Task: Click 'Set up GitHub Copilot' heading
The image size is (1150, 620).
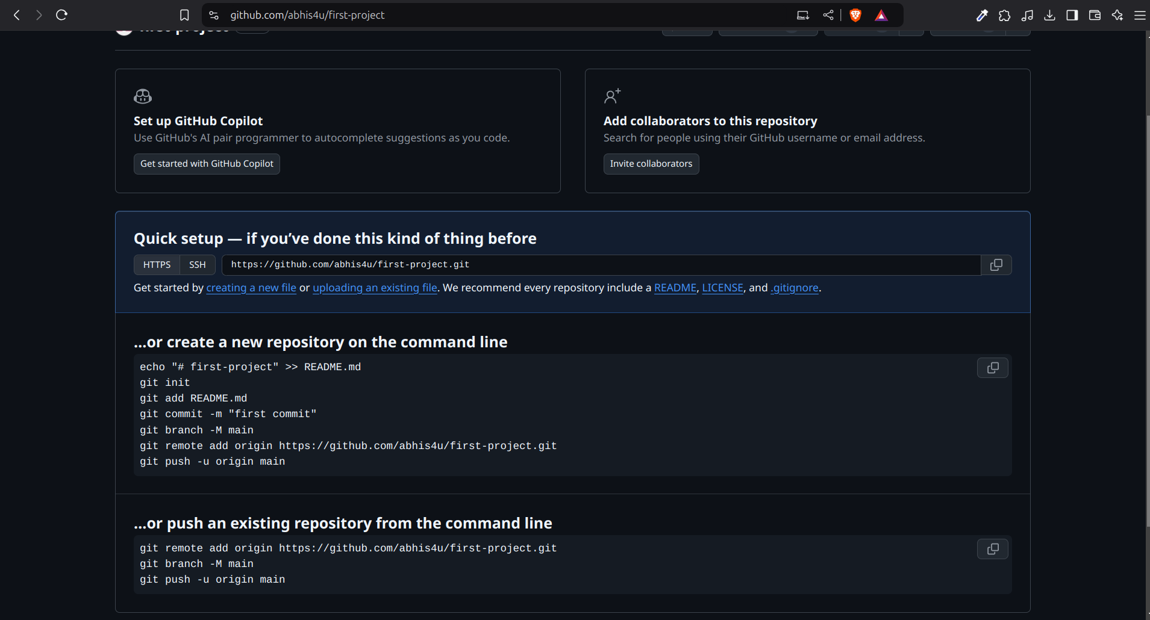Action: (198, 121)
